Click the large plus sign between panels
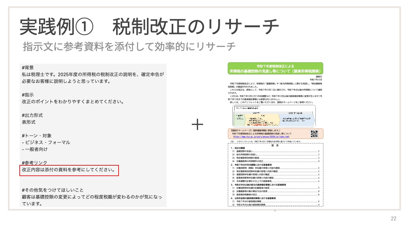The width and height of the screenshot is (407, 228). pyautogui.click(x=197, y=125)
